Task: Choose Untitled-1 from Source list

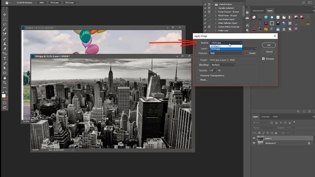Action: 226,46
